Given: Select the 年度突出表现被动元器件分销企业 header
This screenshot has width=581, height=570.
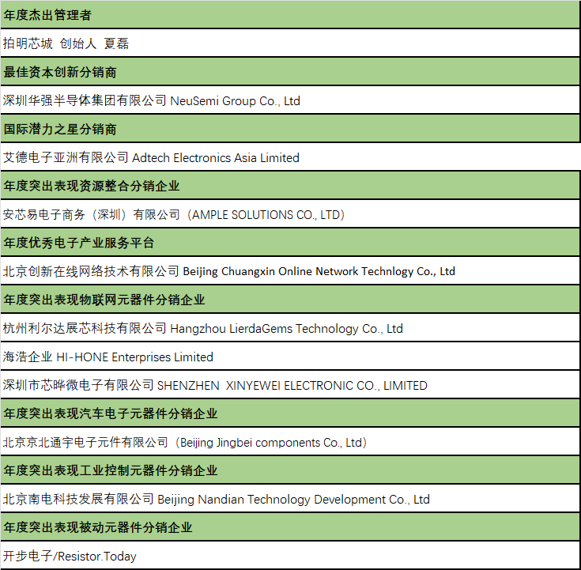Looking at the screenshot, I should (x=290, y=527).
